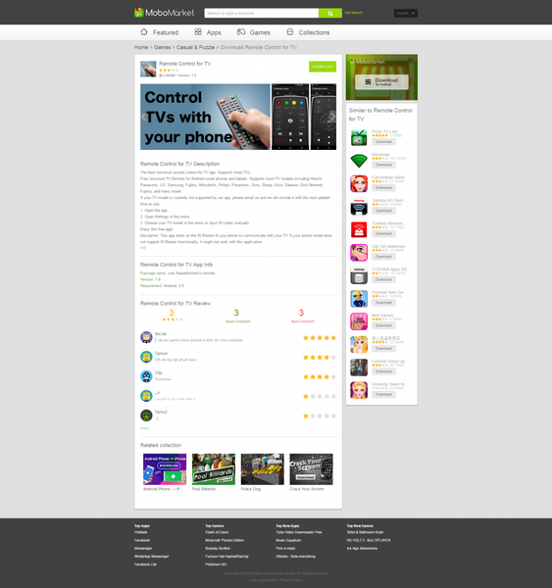Viewport: 552px width, 588px height.
Task: Go to the Collections tab
Action: point(308,32)
